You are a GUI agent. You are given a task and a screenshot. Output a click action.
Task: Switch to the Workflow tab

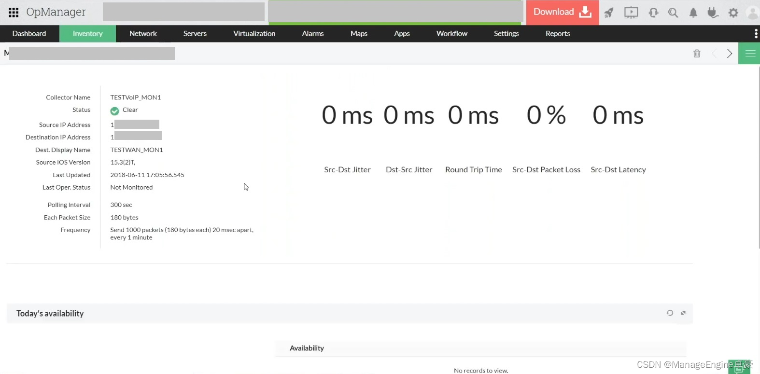[x=452, y=33]
